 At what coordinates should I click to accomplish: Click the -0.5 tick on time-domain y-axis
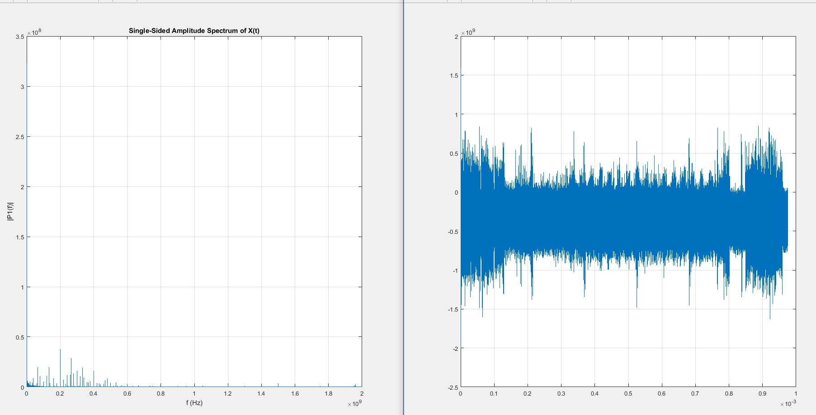coord(453,232)
